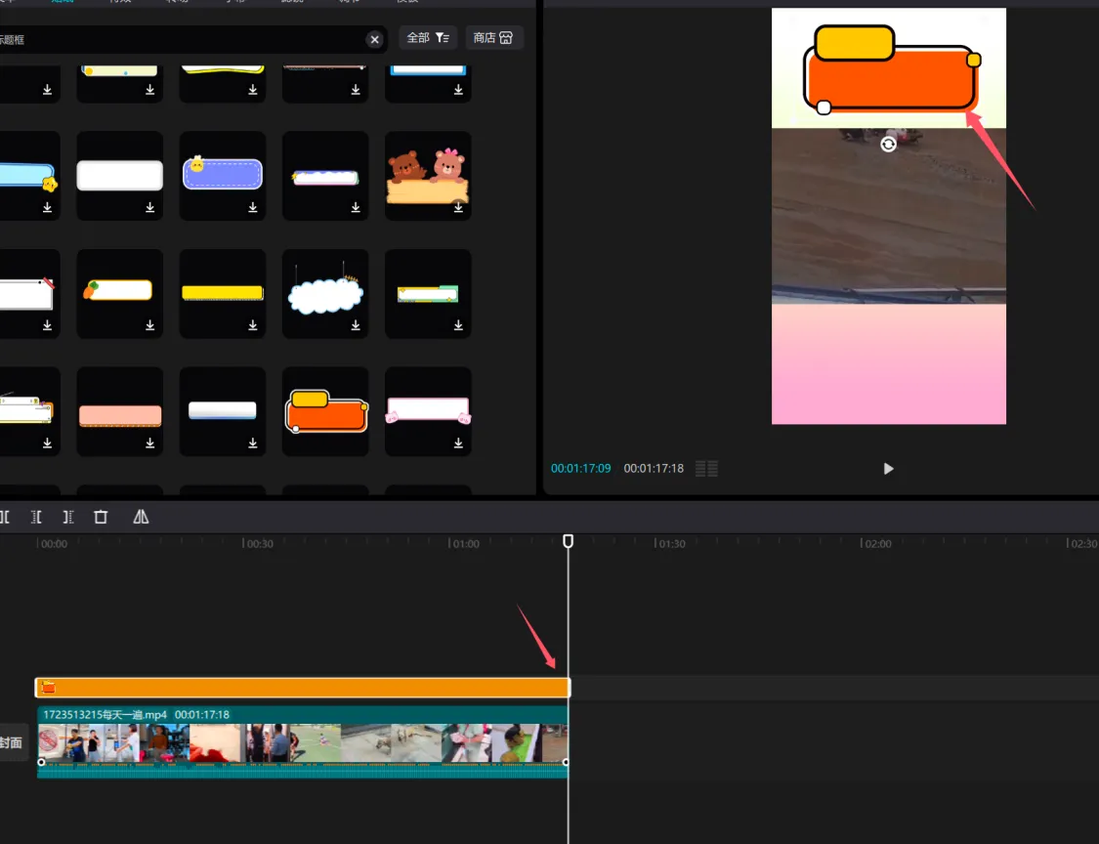Click the trim-left split tool icon
The image size is (1099, 844).
point(36,517)
